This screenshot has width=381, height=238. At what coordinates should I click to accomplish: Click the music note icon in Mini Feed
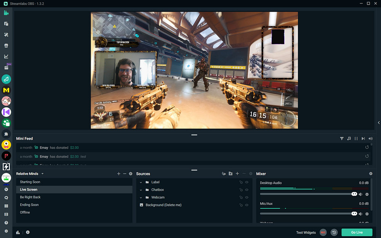click(x=349, y=139)
